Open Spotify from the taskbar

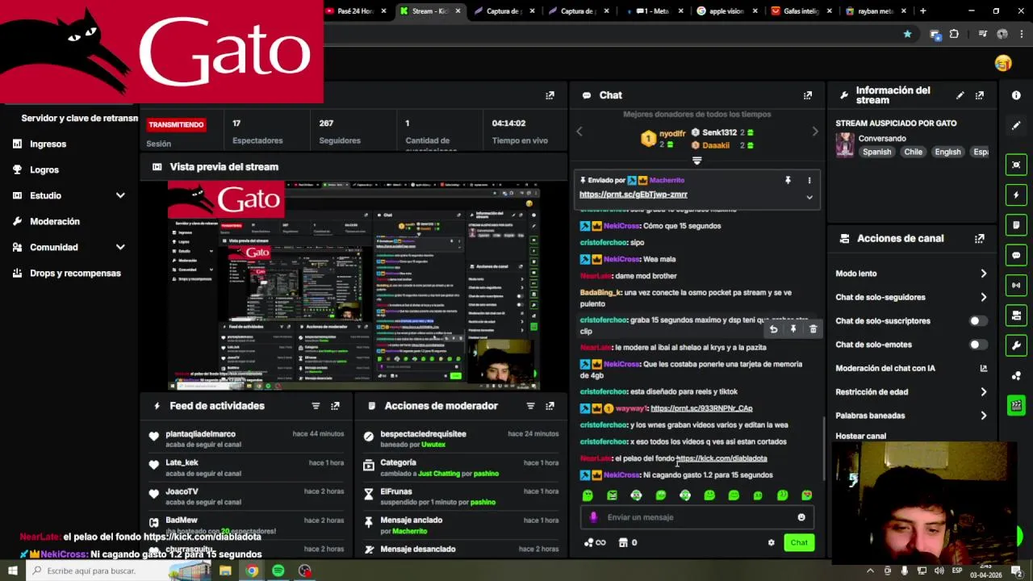(x=278, y=571)
